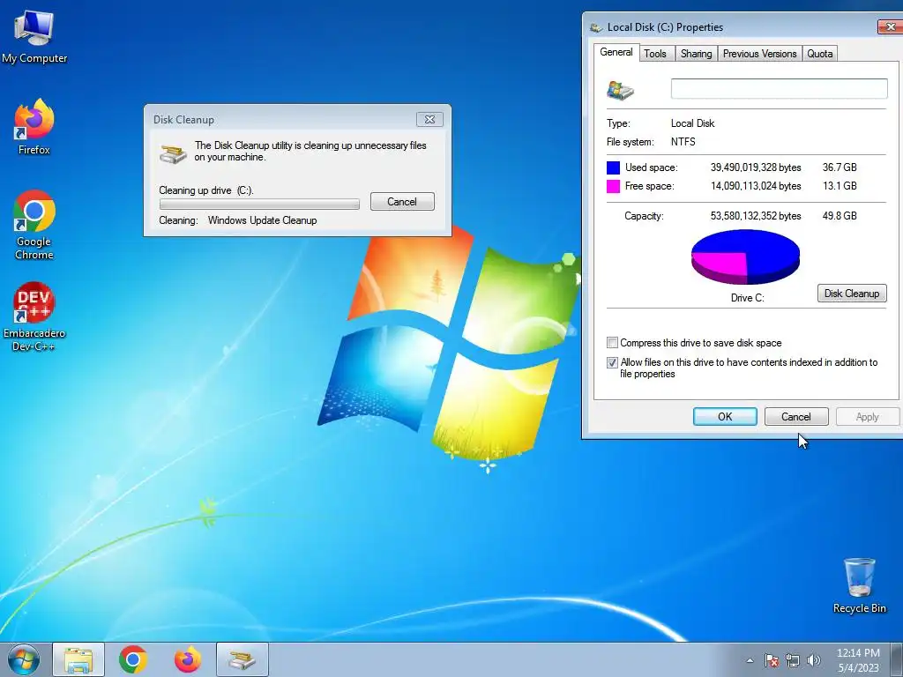Image resolution: width=903 pixels, height=677 pixels.
Task: Click the blue Used space swatch
Action: (614, 167)
